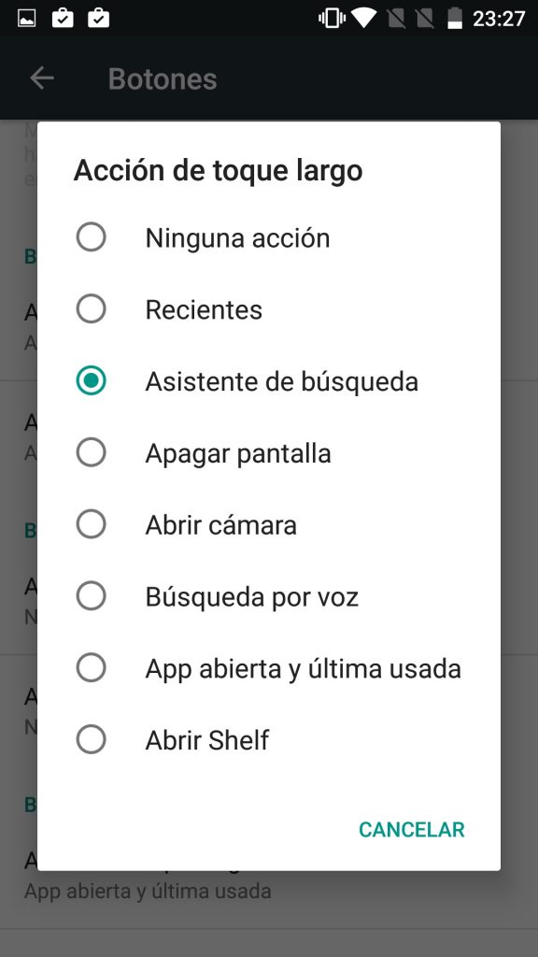This screenshot has height=957, width=538.
Task: Tap the vibrate mode status icon
Action: [x=332, y=19]
